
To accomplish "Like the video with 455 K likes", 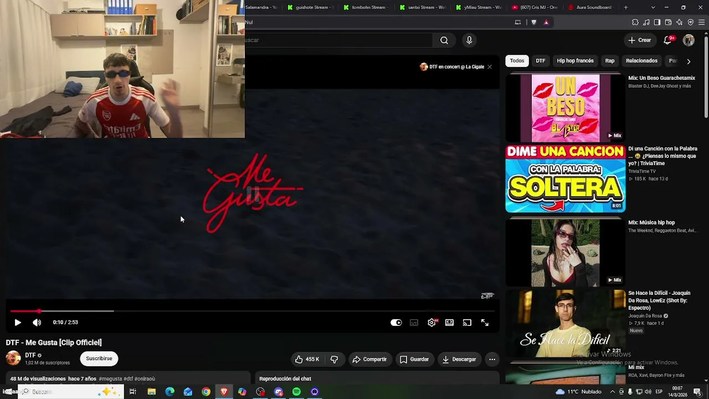I will (x=307, y=359).
